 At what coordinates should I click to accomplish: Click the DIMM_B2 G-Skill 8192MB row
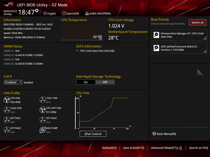click(x=23, y=64)
